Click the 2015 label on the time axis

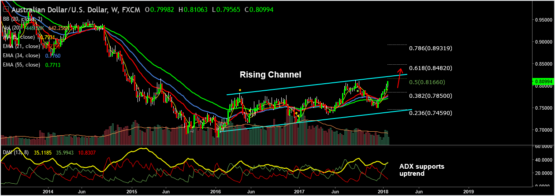click(132, 192)
